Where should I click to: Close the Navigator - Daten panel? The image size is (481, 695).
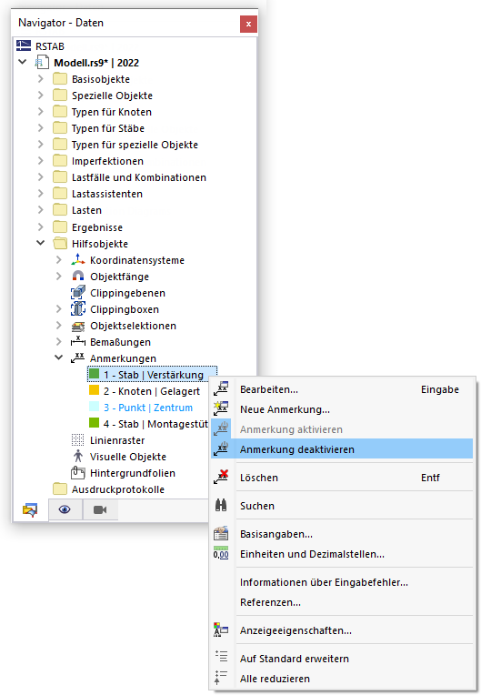tap(248, 24)
